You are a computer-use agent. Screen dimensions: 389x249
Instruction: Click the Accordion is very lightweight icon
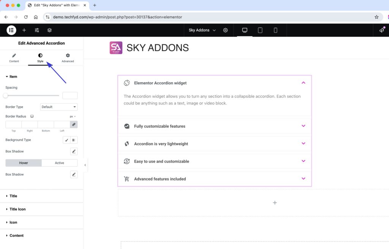click(127, 144)
